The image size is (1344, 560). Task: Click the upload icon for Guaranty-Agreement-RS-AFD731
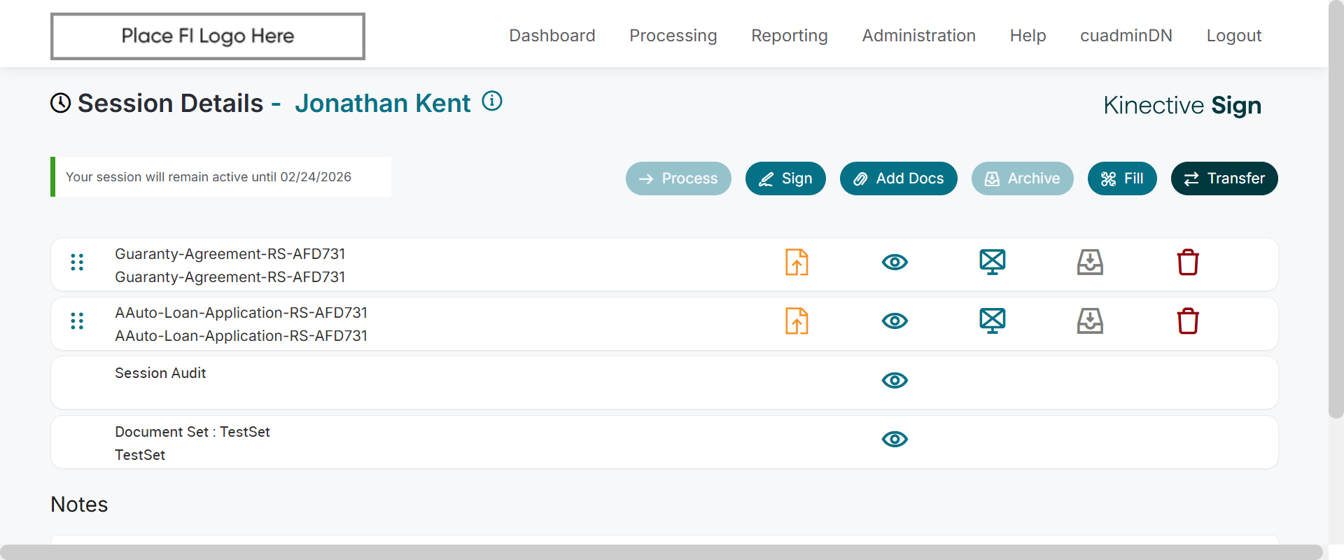click(x=797, y=262)
